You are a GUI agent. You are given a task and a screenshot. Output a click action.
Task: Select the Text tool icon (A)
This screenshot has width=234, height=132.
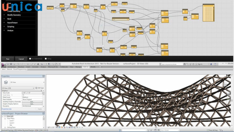click(38, 64)
